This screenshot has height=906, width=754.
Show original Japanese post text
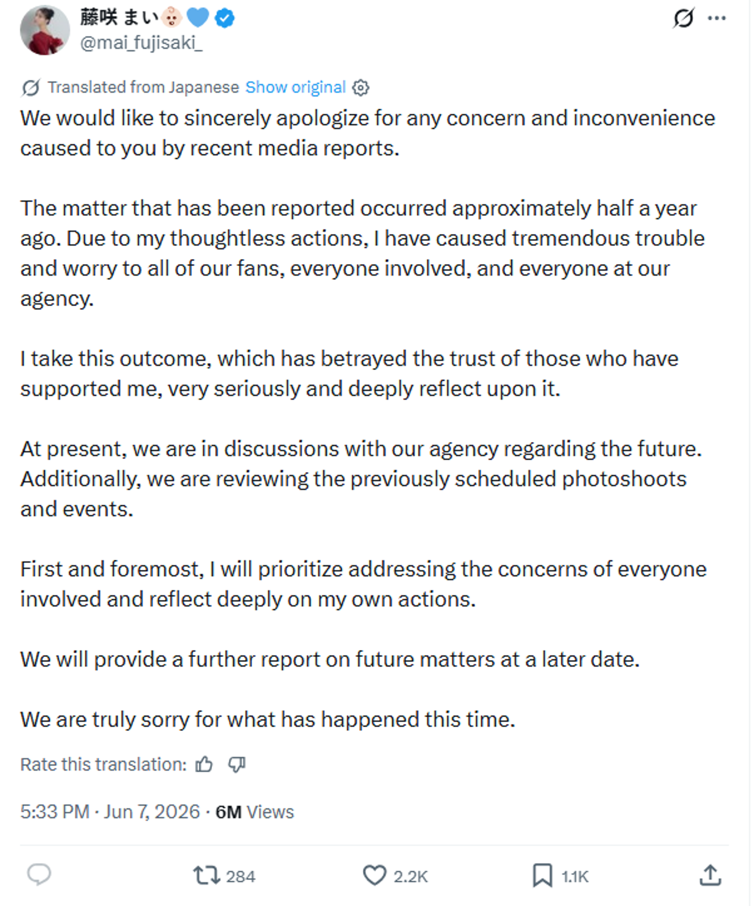(295, 87)
